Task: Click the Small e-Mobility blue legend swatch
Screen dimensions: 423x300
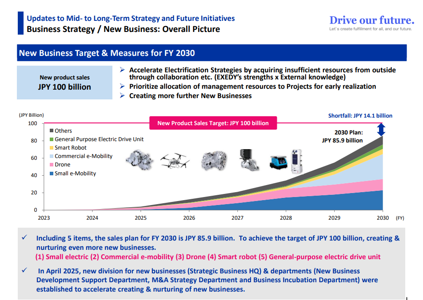Action: click(x=52, y=174)
